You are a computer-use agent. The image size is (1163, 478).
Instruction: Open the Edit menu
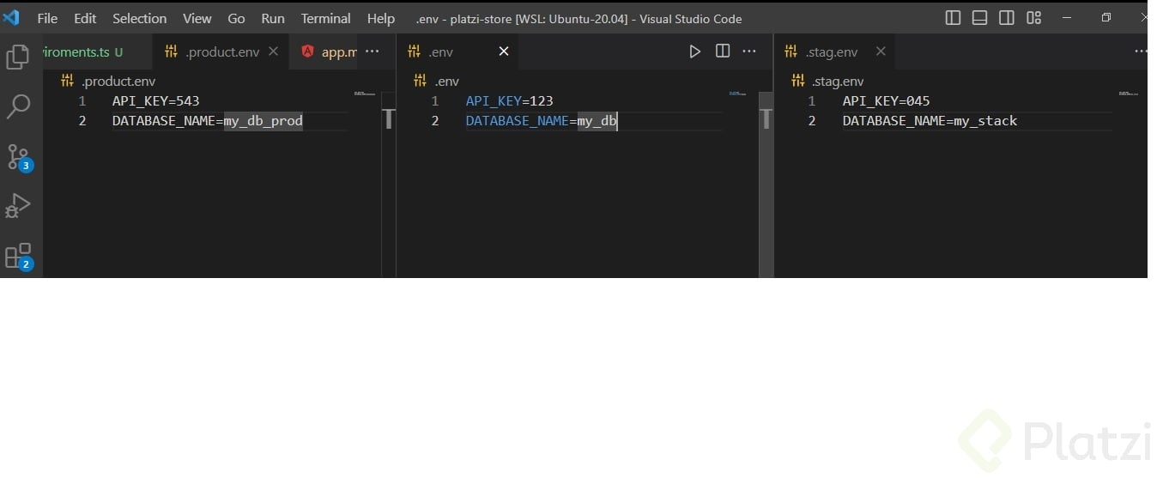click(x=85, y=18)
